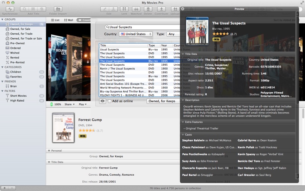Open the Pre-Owned group
Screen dimensions: 305x191
point(23,43)
